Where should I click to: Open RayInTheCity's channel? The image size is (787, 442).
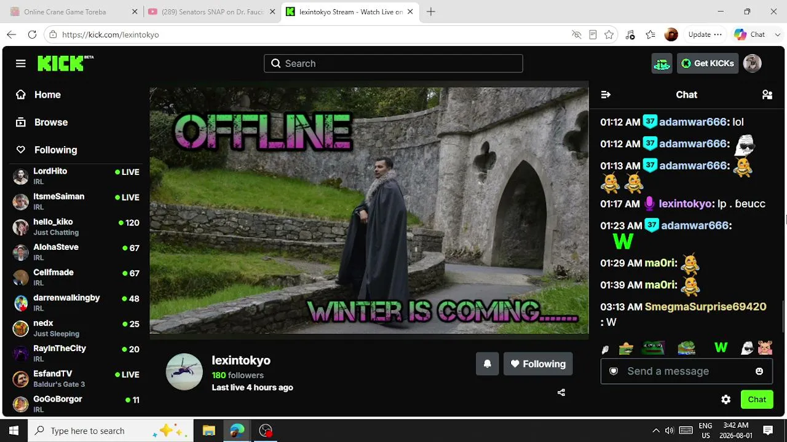coord(76,353)
